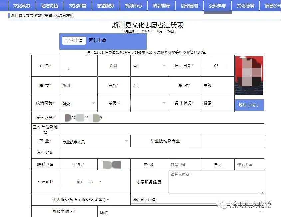Open 培训辅导 navigation item

click(x=161, y=6)
